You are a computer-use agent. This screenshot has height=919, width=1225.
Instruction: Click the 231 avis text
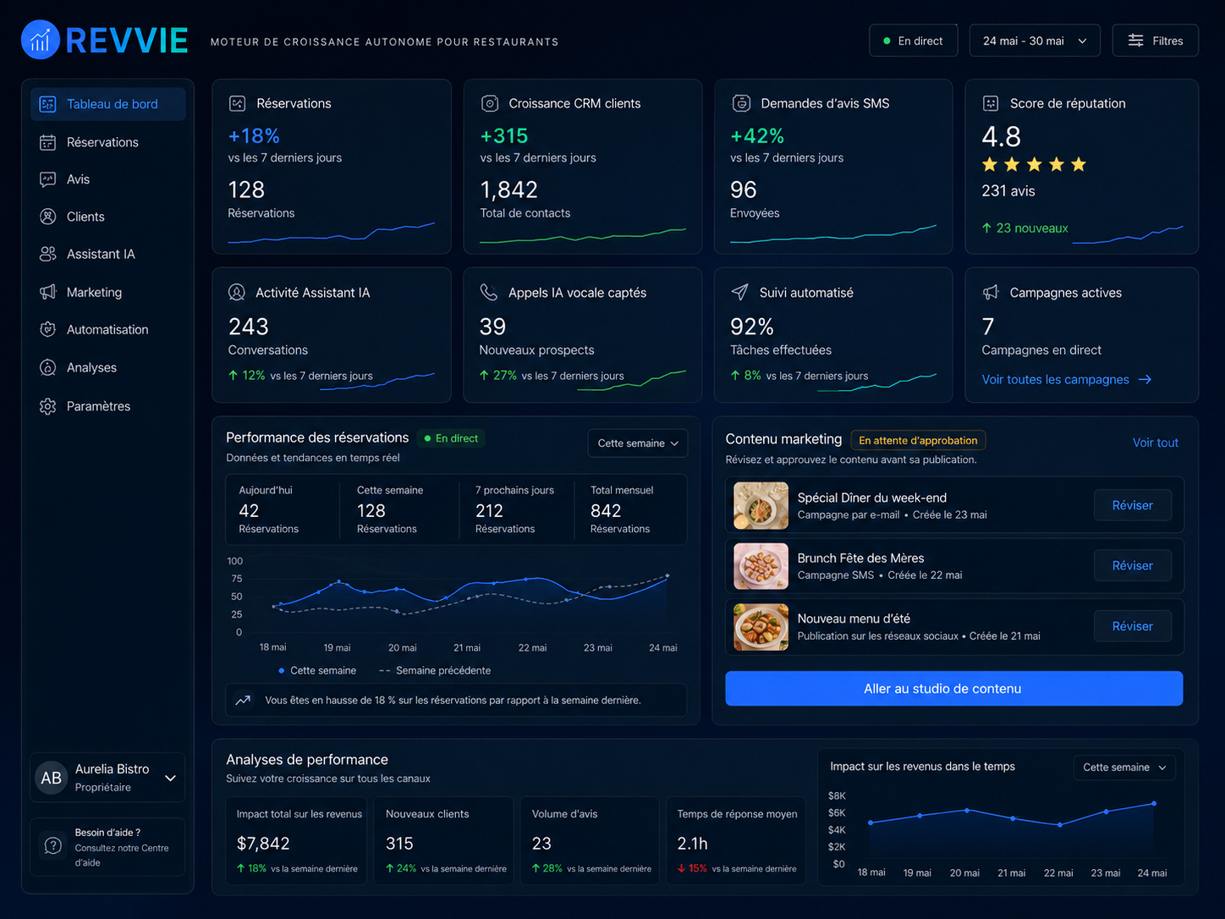(1008, 191)
